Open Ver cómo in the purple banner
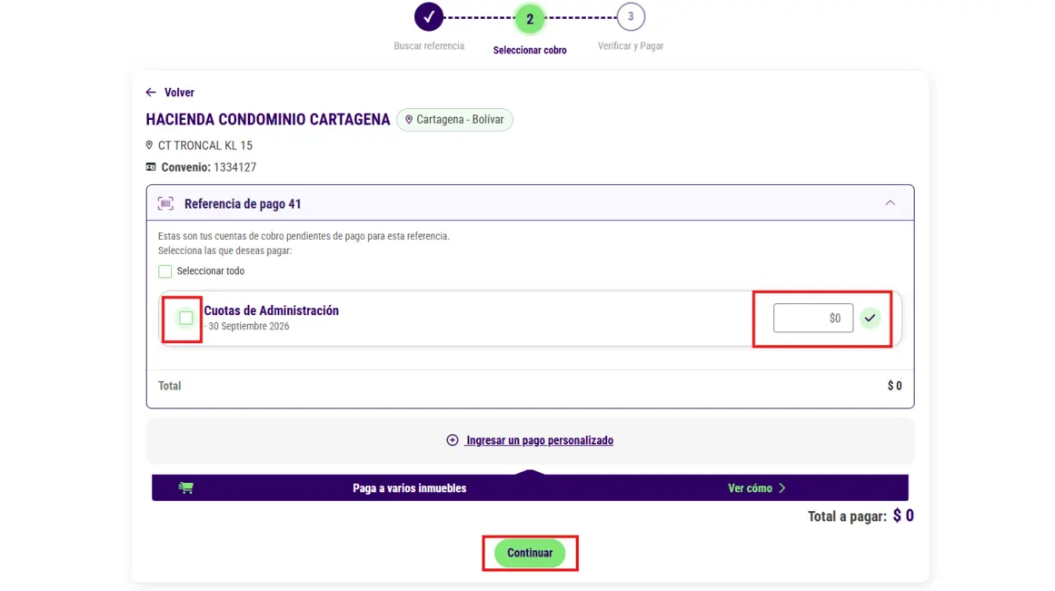The width and height of the screenshot is (1055, 591). click(x=750, y=488)
